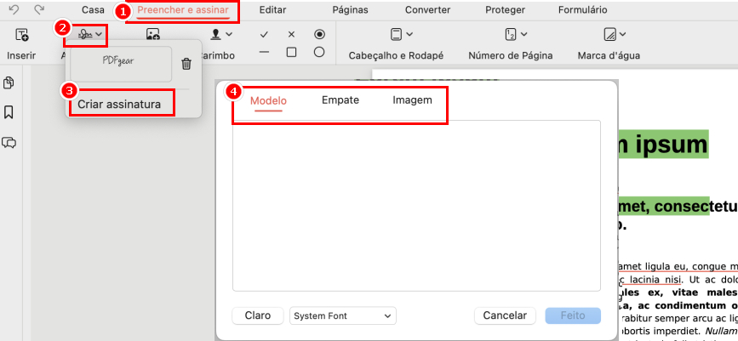Select the PDFgear signature thumbnail

click(x=121, y=63)
